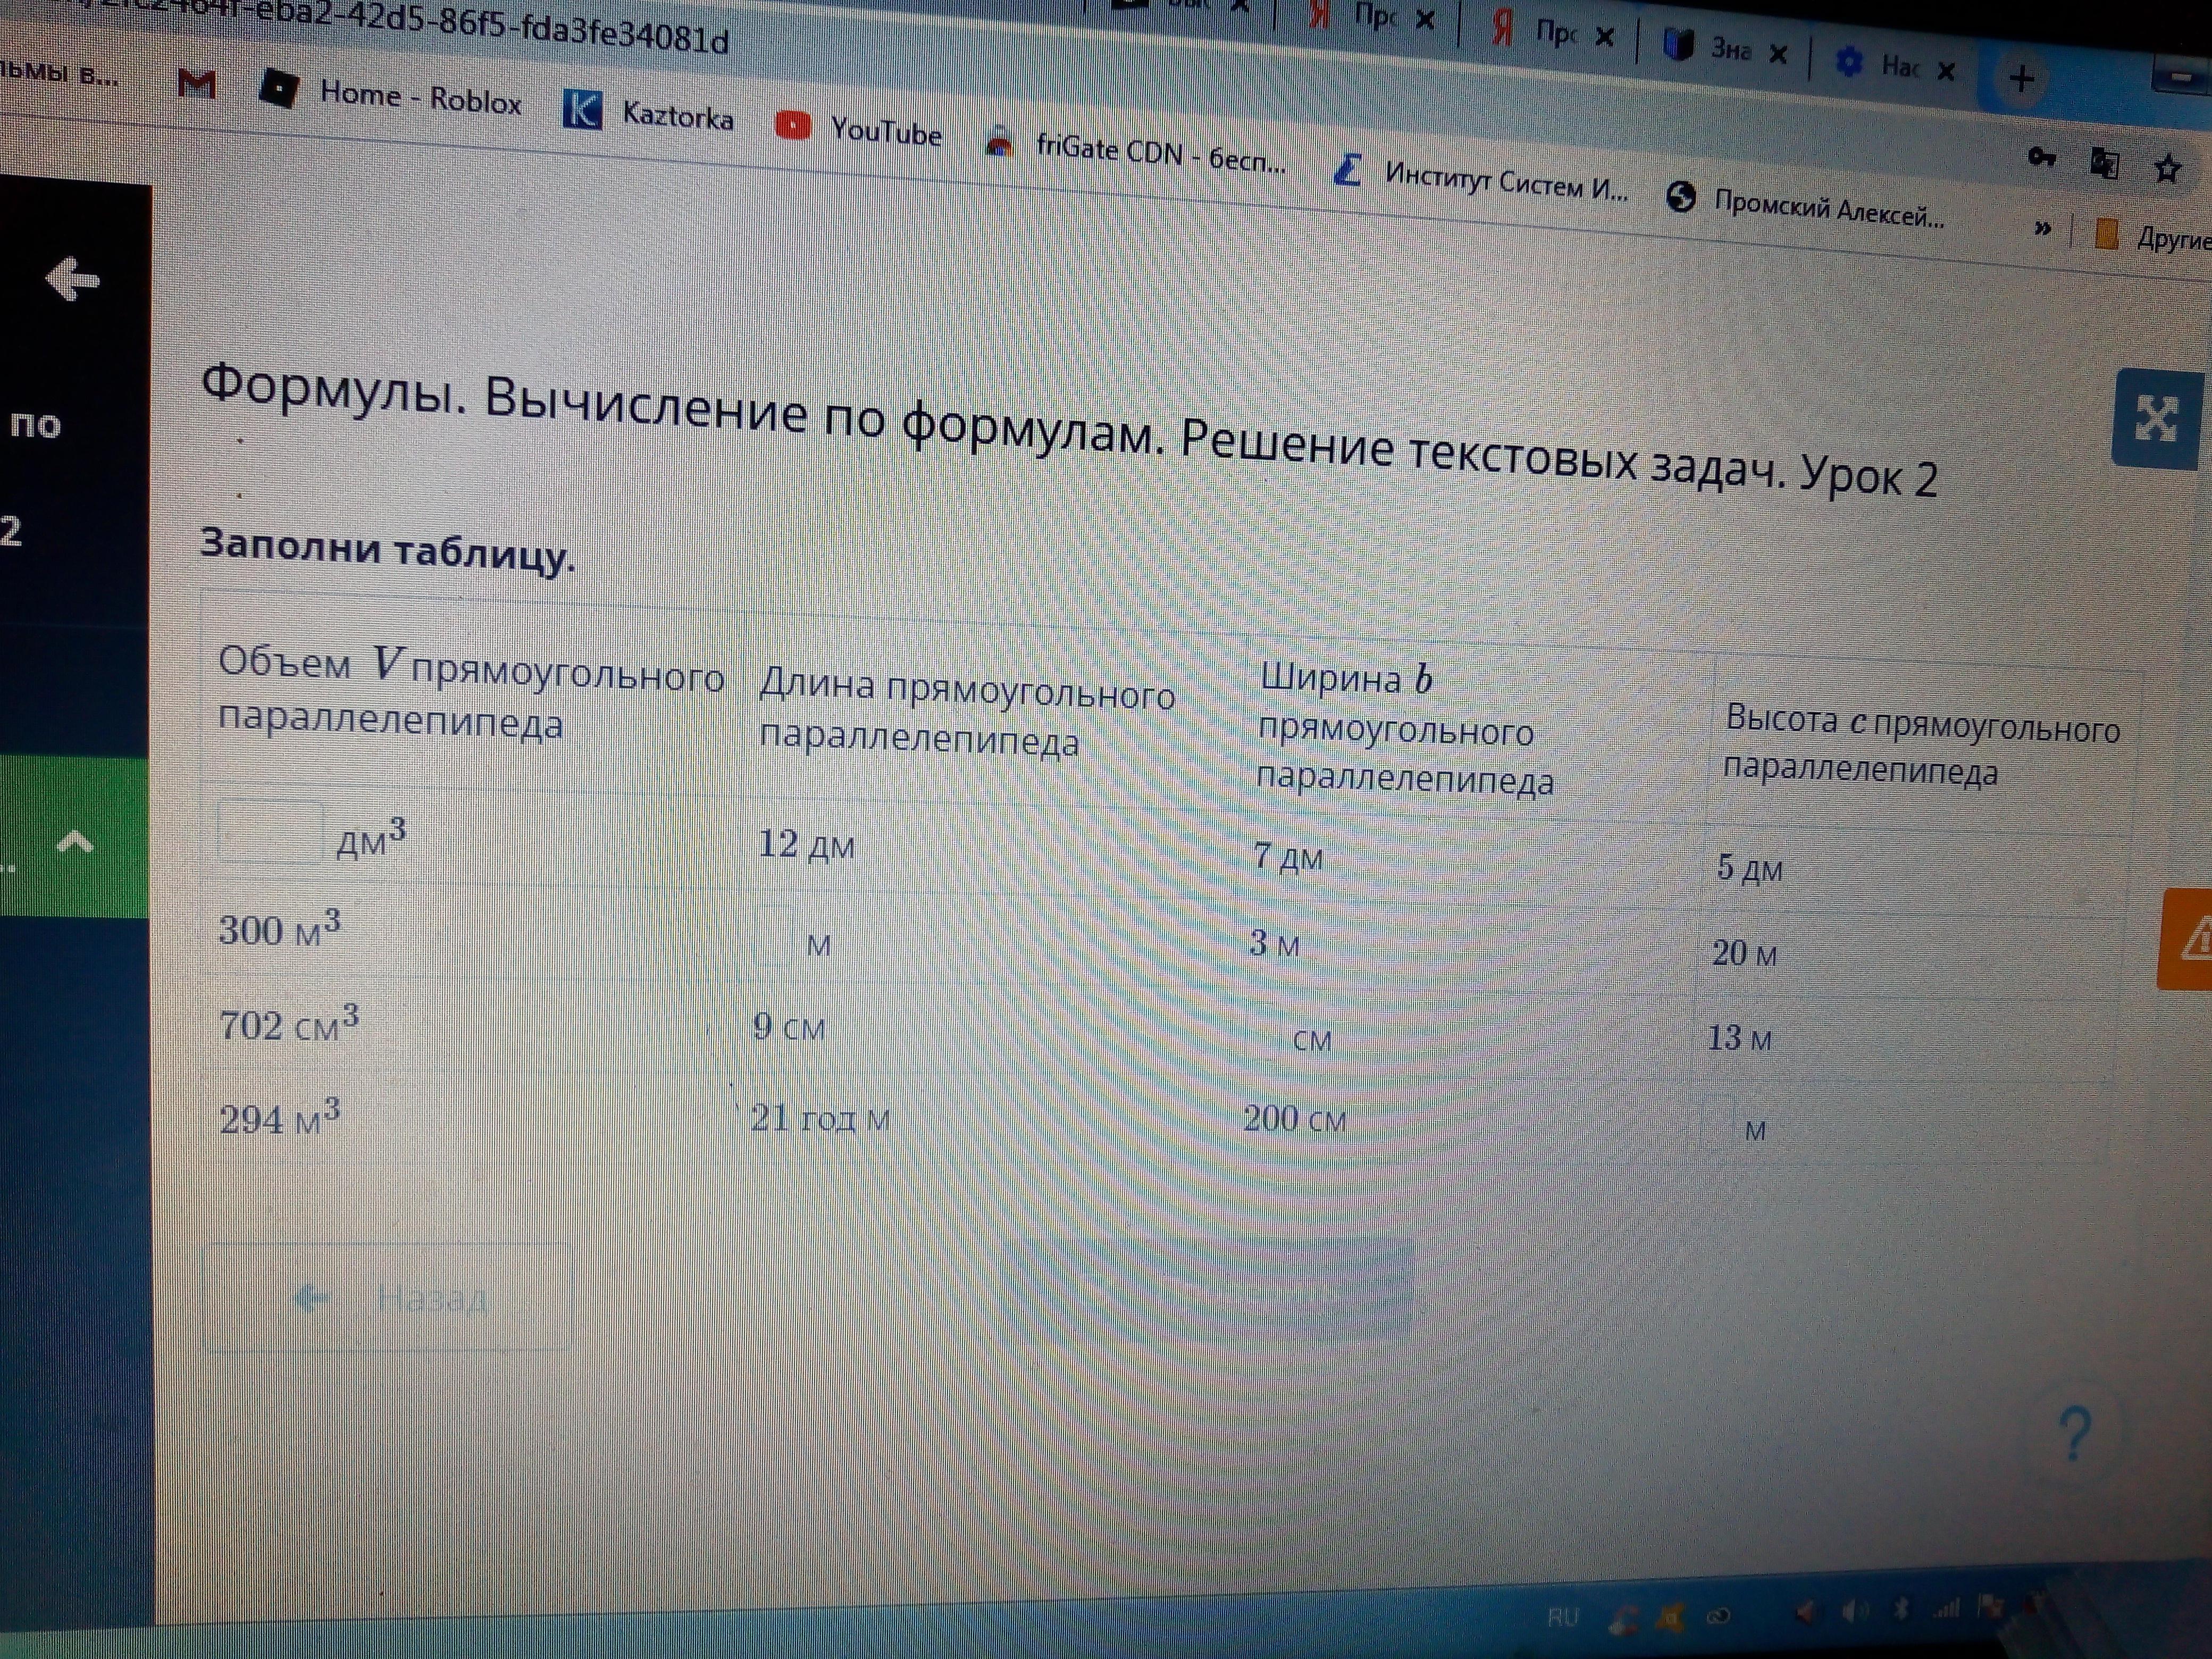Click the saved passwords key icon
The height and width of the screenshot is (1659, 2212).
pos(2041,157)
